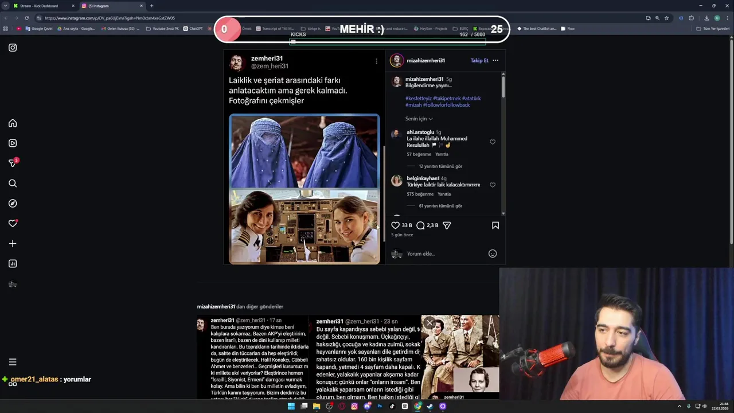Open notifications via the sidebar heart icon

click(13, 223)
